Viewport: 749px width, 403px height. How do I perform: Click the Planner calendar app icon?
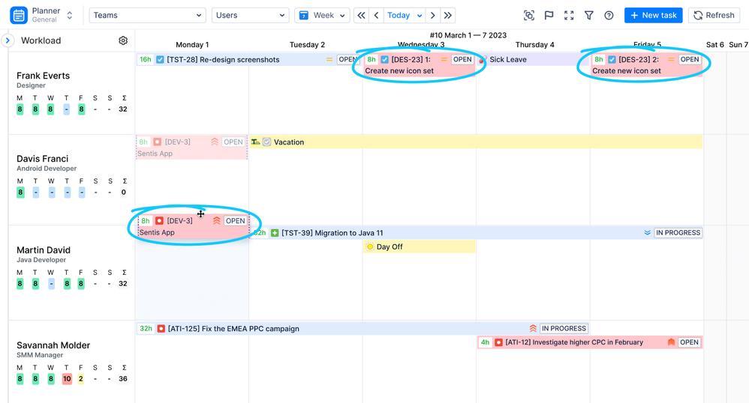coord(19,15)
